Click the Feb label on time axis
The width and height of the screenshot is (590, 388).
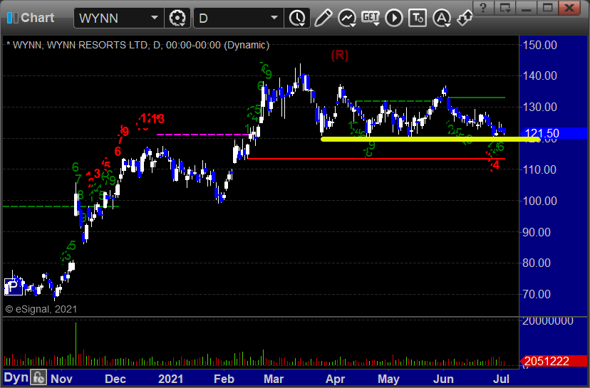click(x=224, y=379)
